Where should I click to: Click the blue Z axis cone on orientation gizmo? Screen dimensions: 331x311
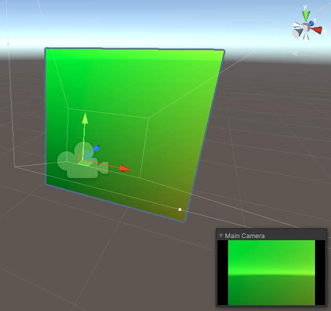click(311, 23)
